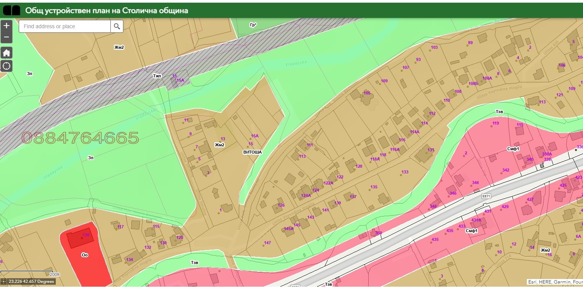Select address point 136 in red building

pyautogui.click(x=86, y=235)
